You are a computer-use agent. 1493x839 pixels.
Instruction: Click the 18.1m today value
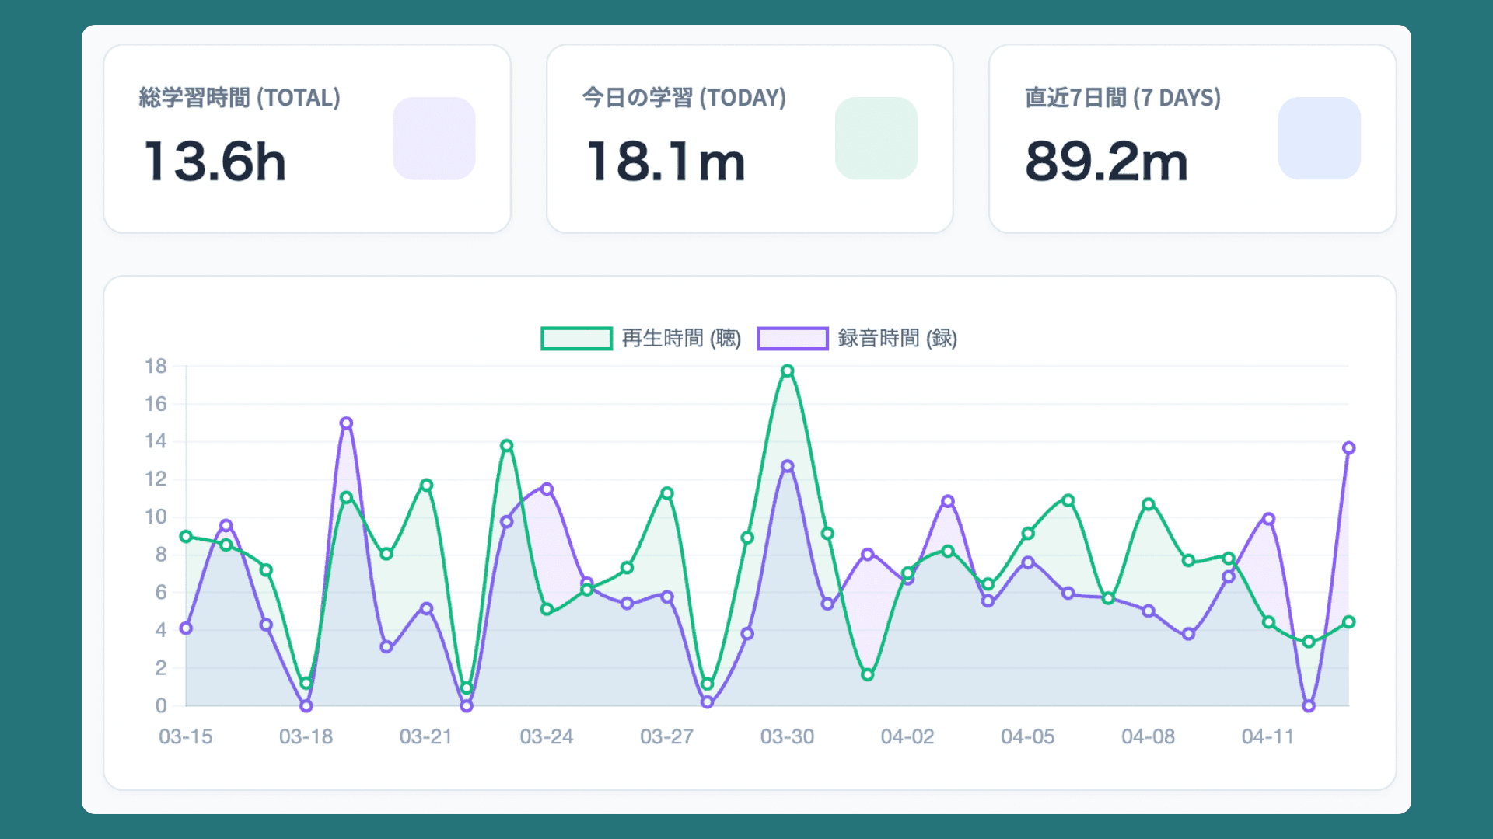(666, 162)
